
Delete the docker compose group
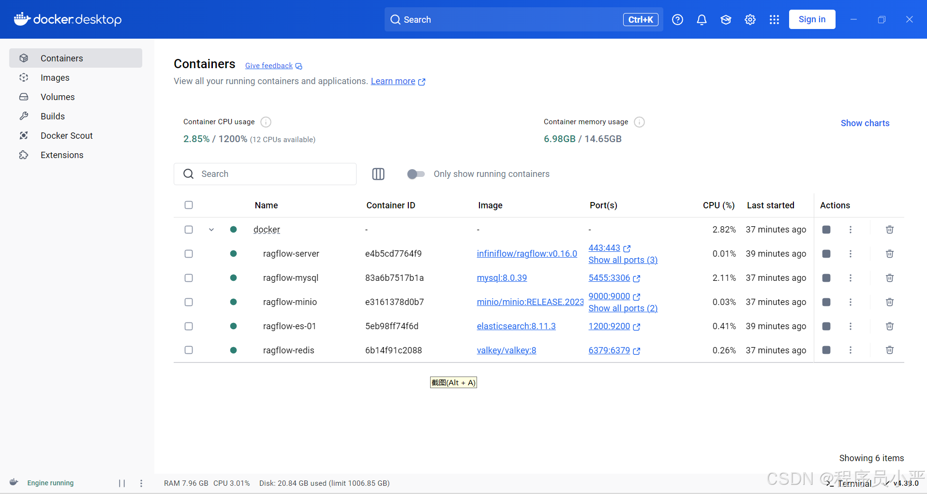click(x=889, y=230)
